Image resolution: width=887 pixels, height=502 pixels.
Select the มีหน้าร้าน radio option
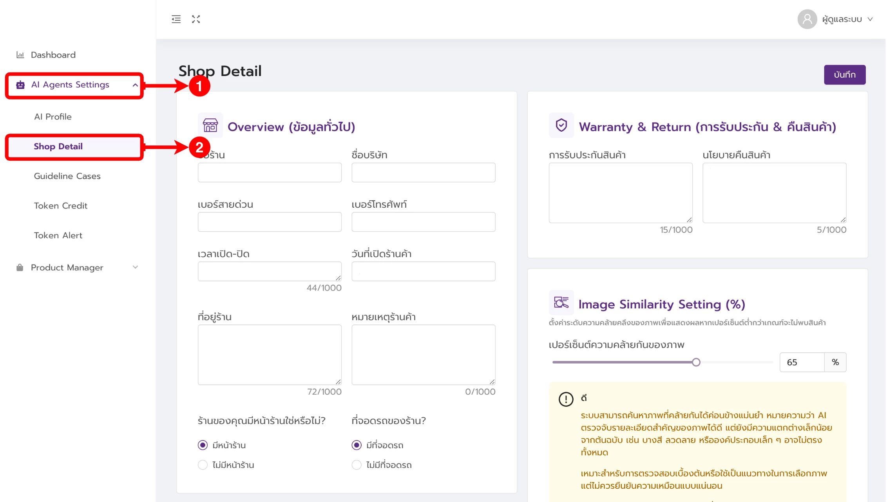pos(203,445)
